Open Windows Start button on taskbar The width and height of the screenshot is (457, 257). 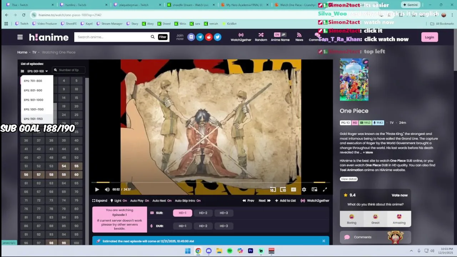(x=188, y=251)
